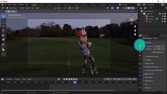Open Global transform orientation dropdown
The height and width of the screenshot is (94, 167).
coord(58,8)
